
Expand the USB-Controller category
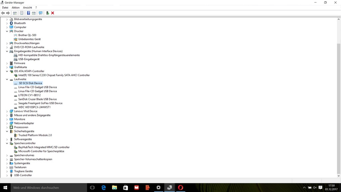tap(7, 175)
